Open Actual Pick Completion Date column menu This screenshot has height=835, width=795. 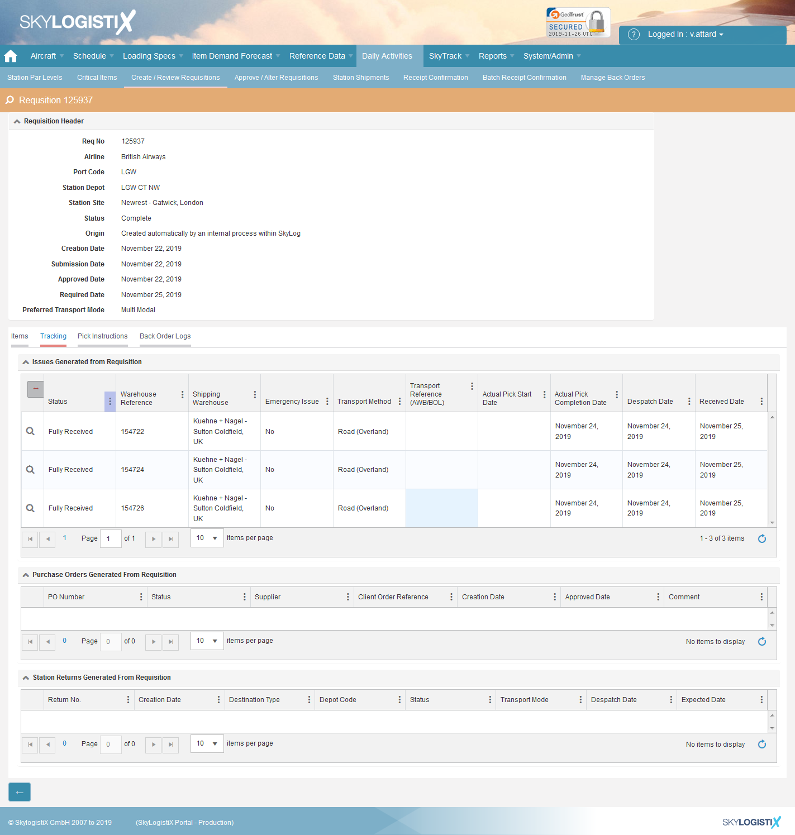[x=616, y=394]
